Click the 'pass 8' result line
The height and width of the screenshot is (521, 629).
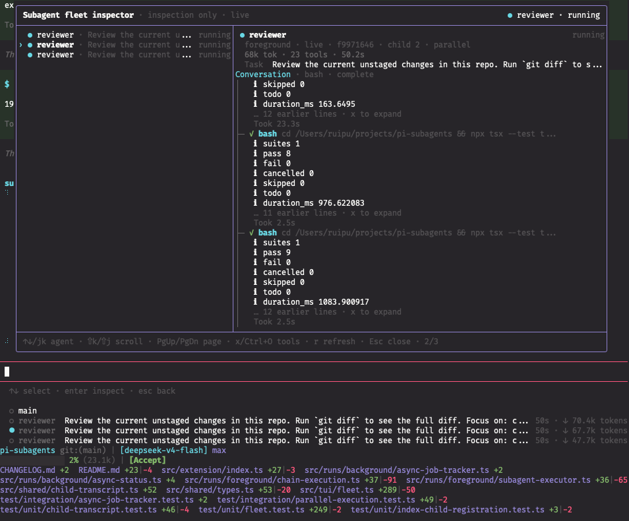pyautogui.click(x=272, y=154)
